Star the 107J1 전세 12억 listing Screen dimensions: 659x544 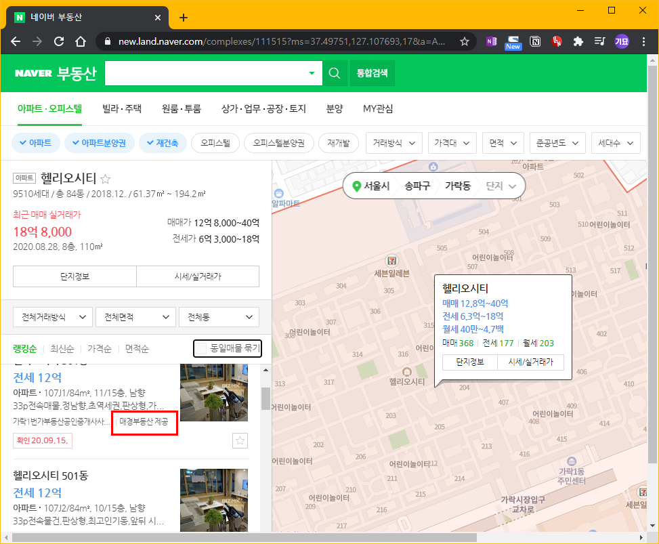(240, 440)
